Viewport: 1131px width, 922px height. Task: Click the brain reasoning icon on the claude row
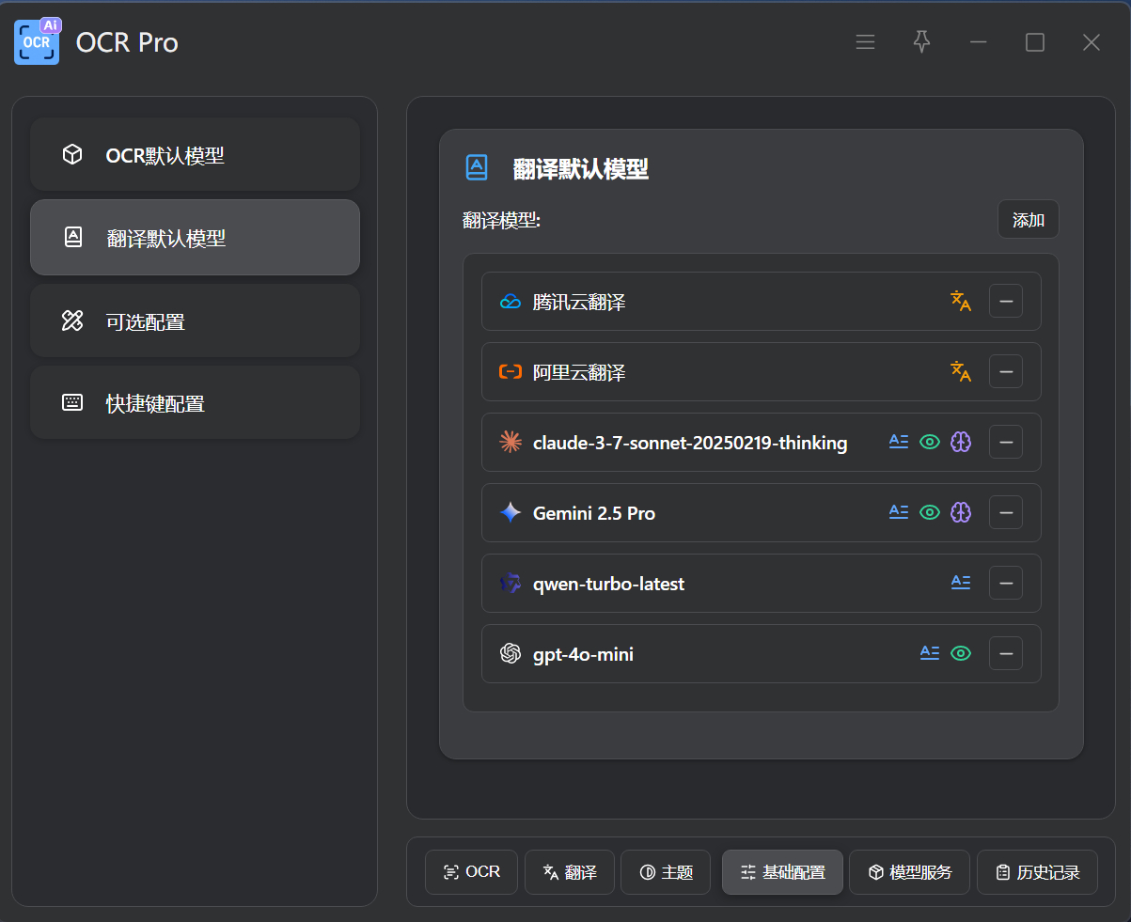pos(960,442)
